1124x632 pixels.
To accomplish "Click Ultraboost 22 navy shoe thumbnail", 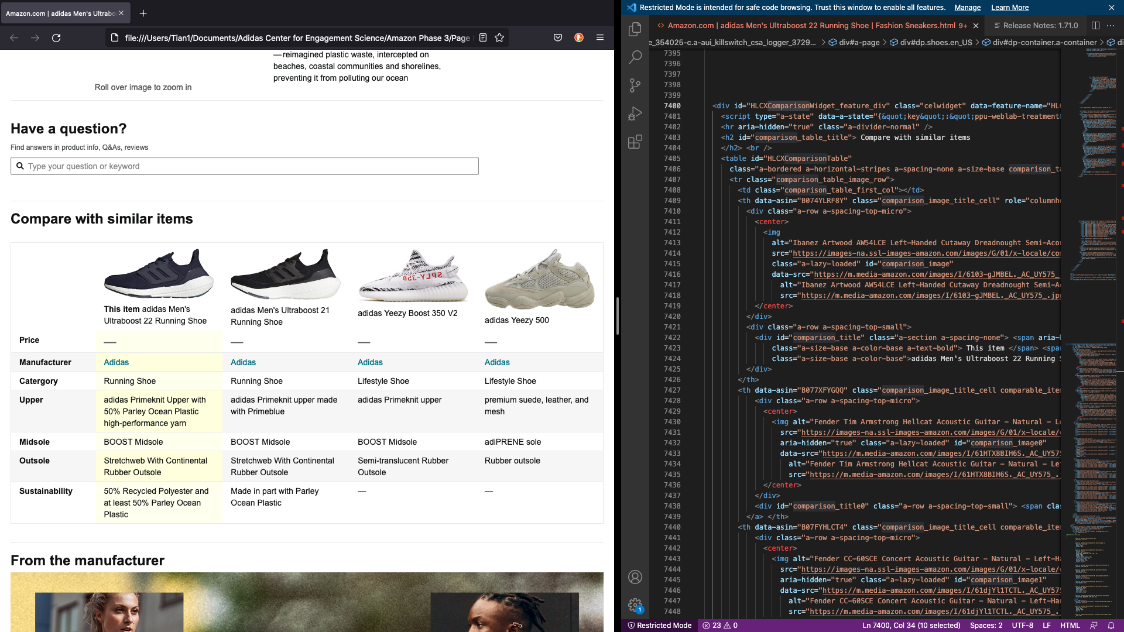I will [159, 273].
